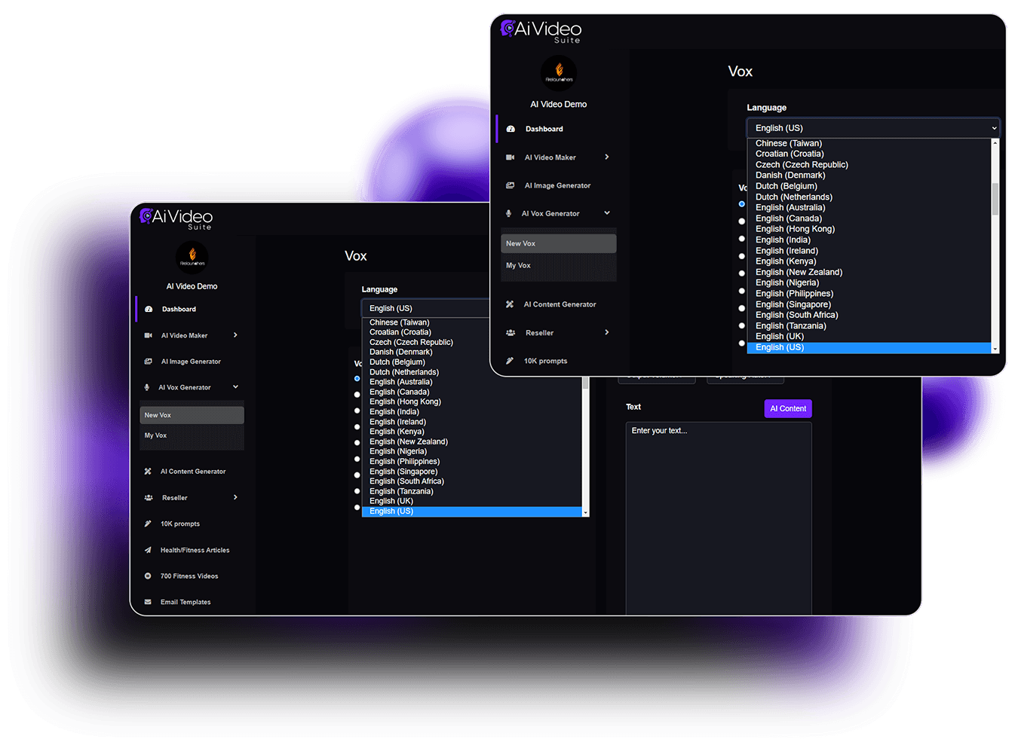Screen dimensions: 1018x745
Task: Click AI Image Generator icon in front window
Action: click(511, 185)
